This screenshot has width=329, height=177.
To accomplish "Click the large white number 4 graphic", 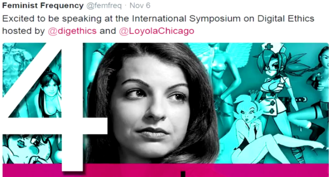I will click(x=55, y=107).
